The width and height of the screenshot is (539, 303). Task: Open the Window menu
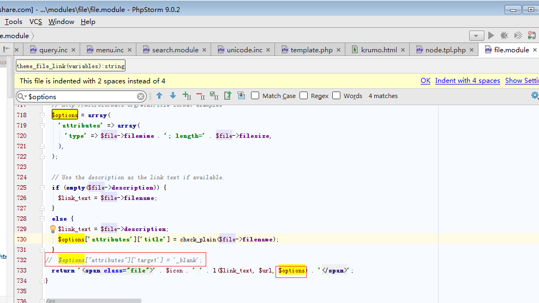click(x=61, y=22)
